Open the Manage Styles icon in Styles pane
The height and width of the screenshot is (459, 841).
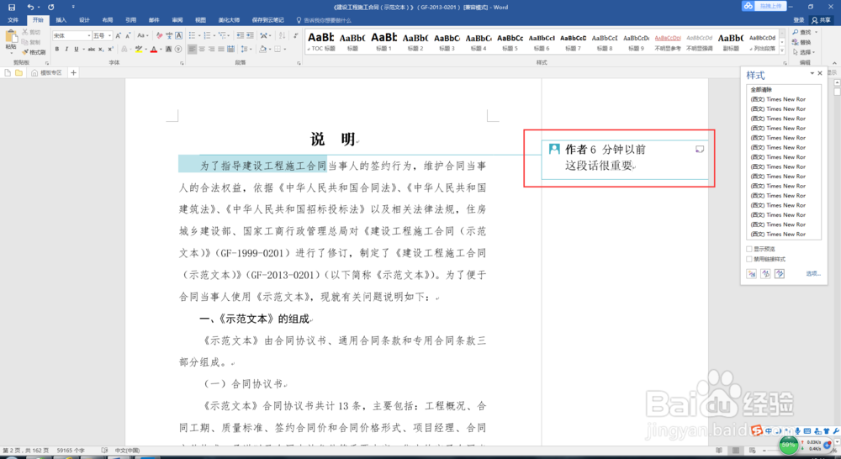(780, 274)
